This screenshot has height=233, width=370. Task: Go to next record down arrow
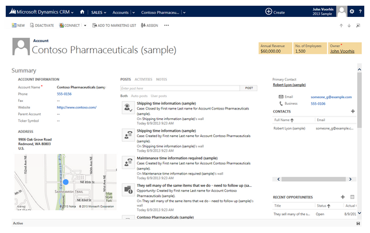(349, 26)
